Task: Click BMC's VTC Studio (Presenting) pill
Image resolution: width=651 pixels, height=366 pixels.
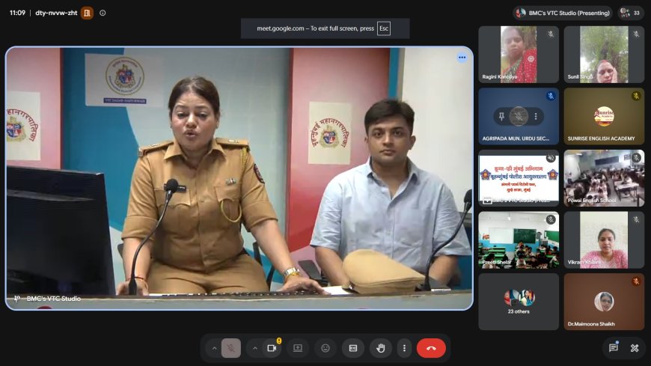Action: point(563,13)
